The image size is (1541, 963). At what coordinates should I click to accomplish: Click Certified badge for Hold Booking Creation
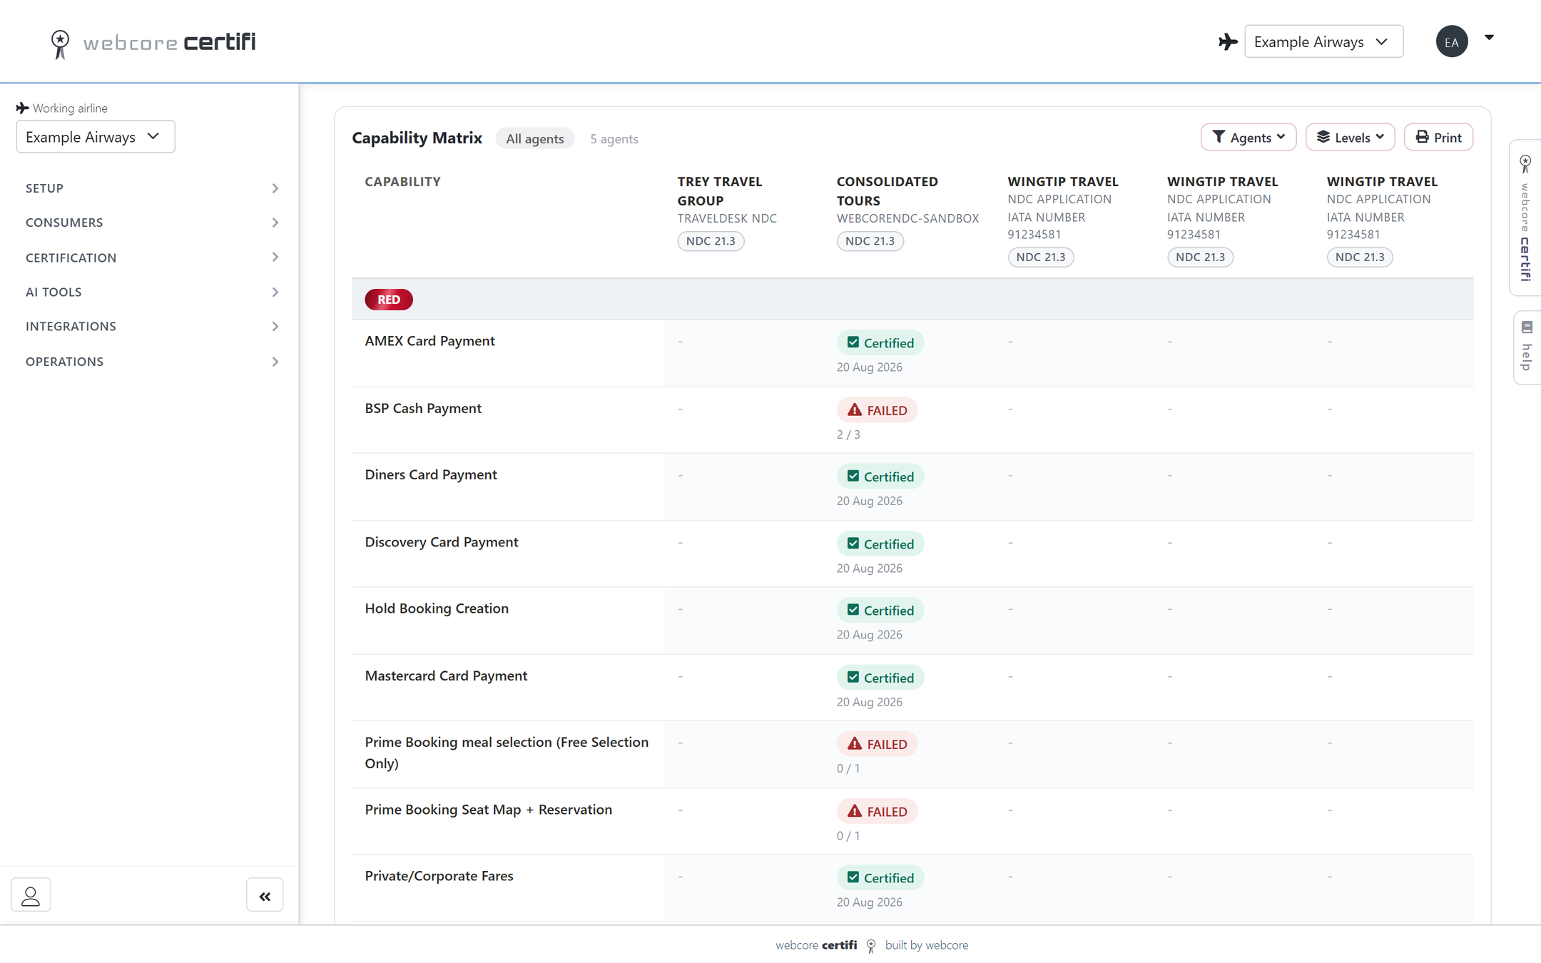coord(880,610)
